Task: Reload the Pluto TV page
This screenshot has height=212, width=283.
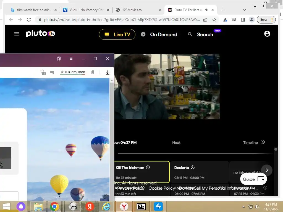Action: click(x=29, y=20)
